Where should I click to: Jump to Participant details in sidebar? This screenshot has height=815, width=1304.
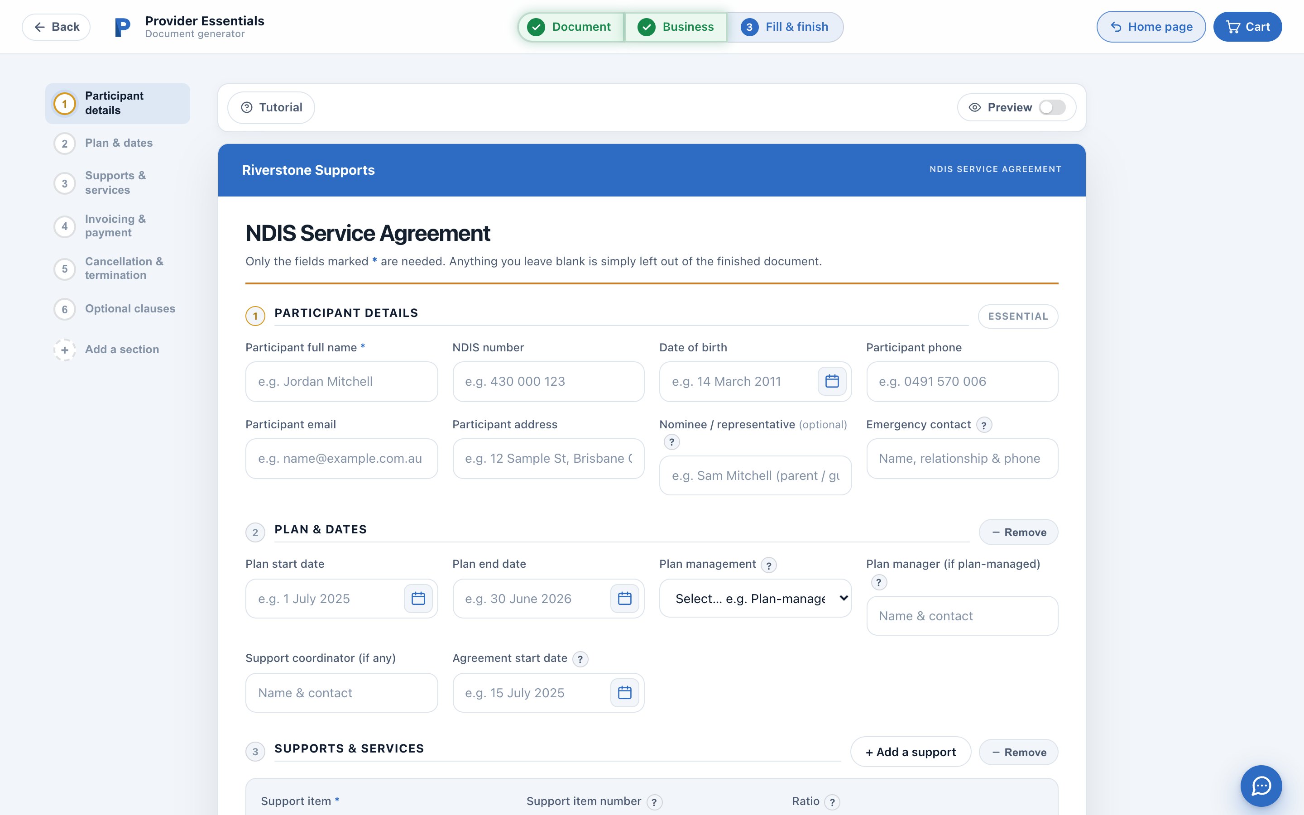117,104
